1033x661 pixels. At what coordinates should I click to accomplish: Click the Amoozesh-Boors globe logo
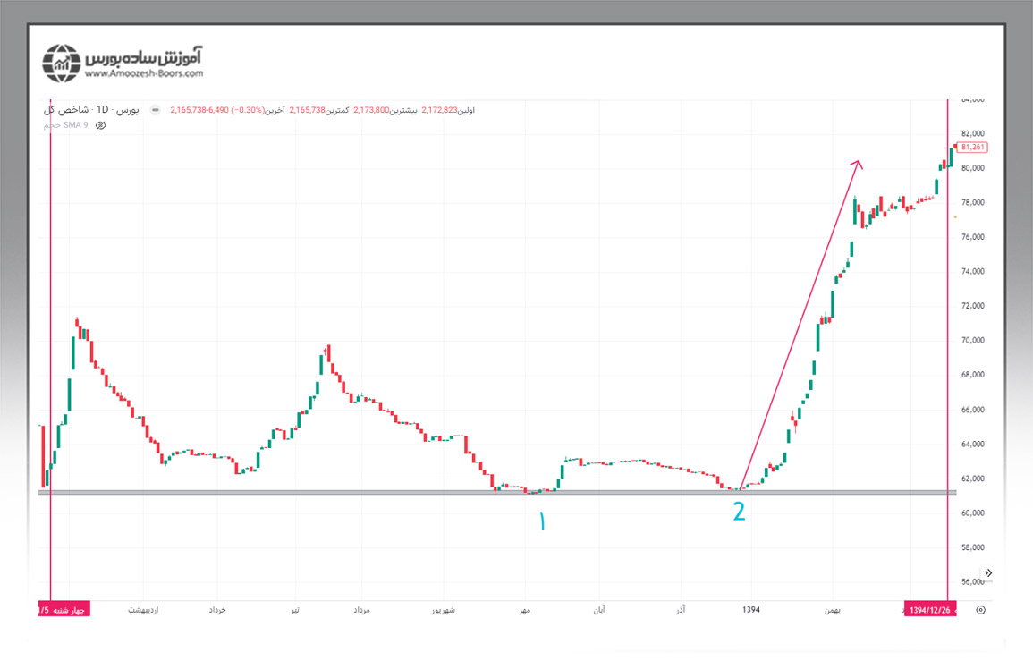[63, 62]
